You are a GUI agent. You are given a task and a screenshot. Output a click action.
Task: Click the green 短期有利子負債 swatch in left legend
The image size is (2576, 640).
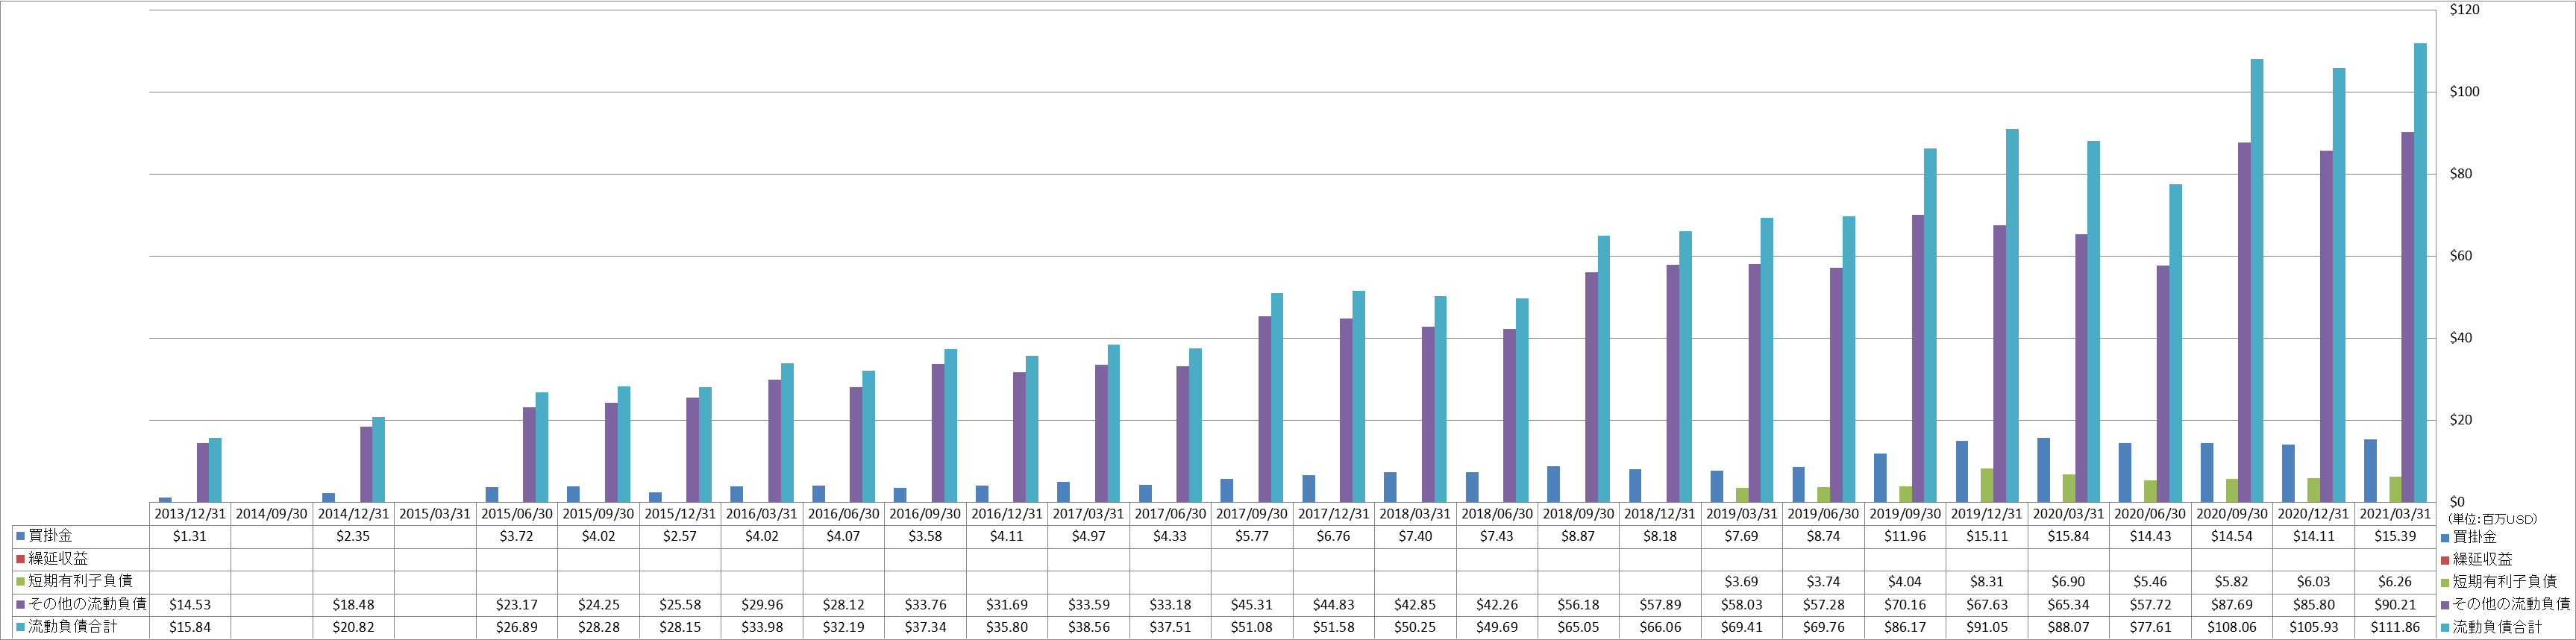coord(20,581)
